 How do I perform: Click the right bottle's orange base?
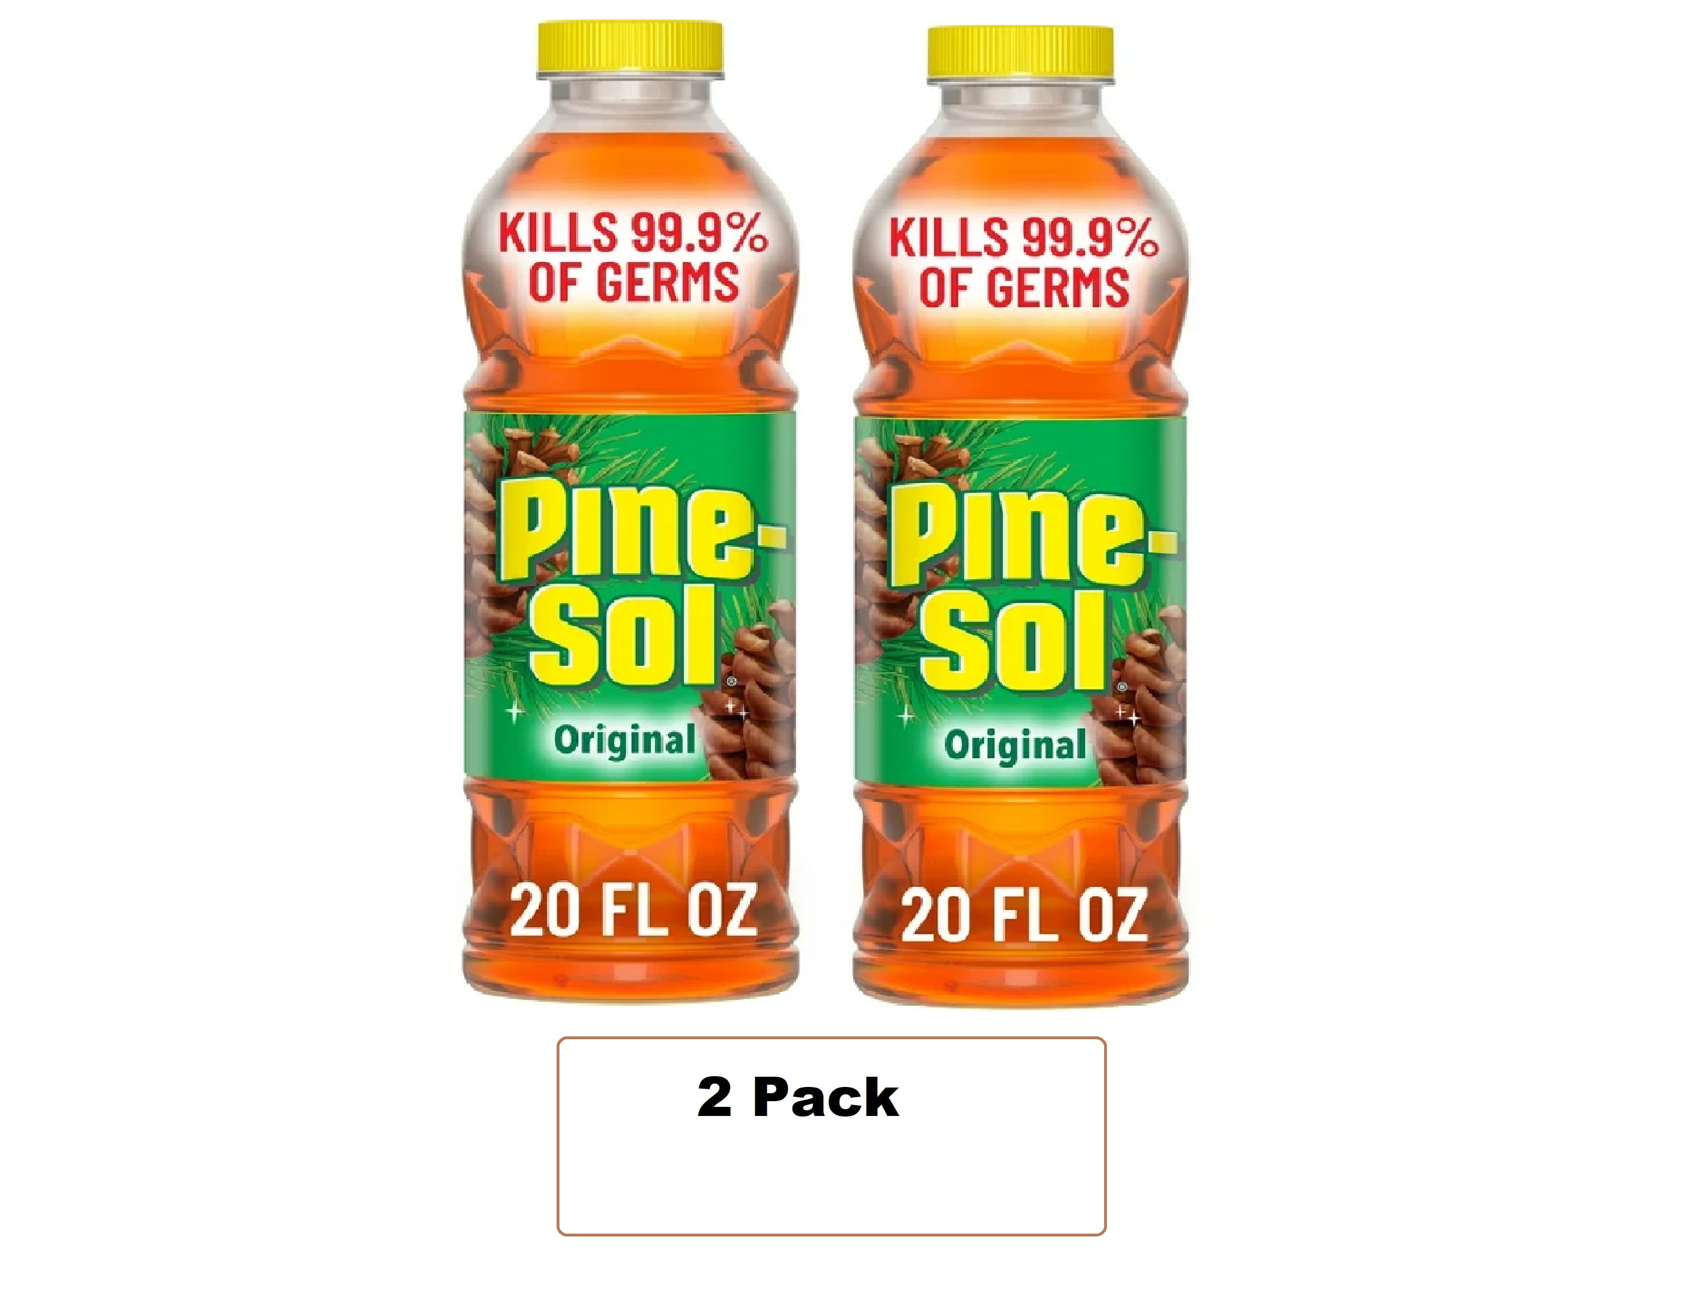[x=1021, y=895]
